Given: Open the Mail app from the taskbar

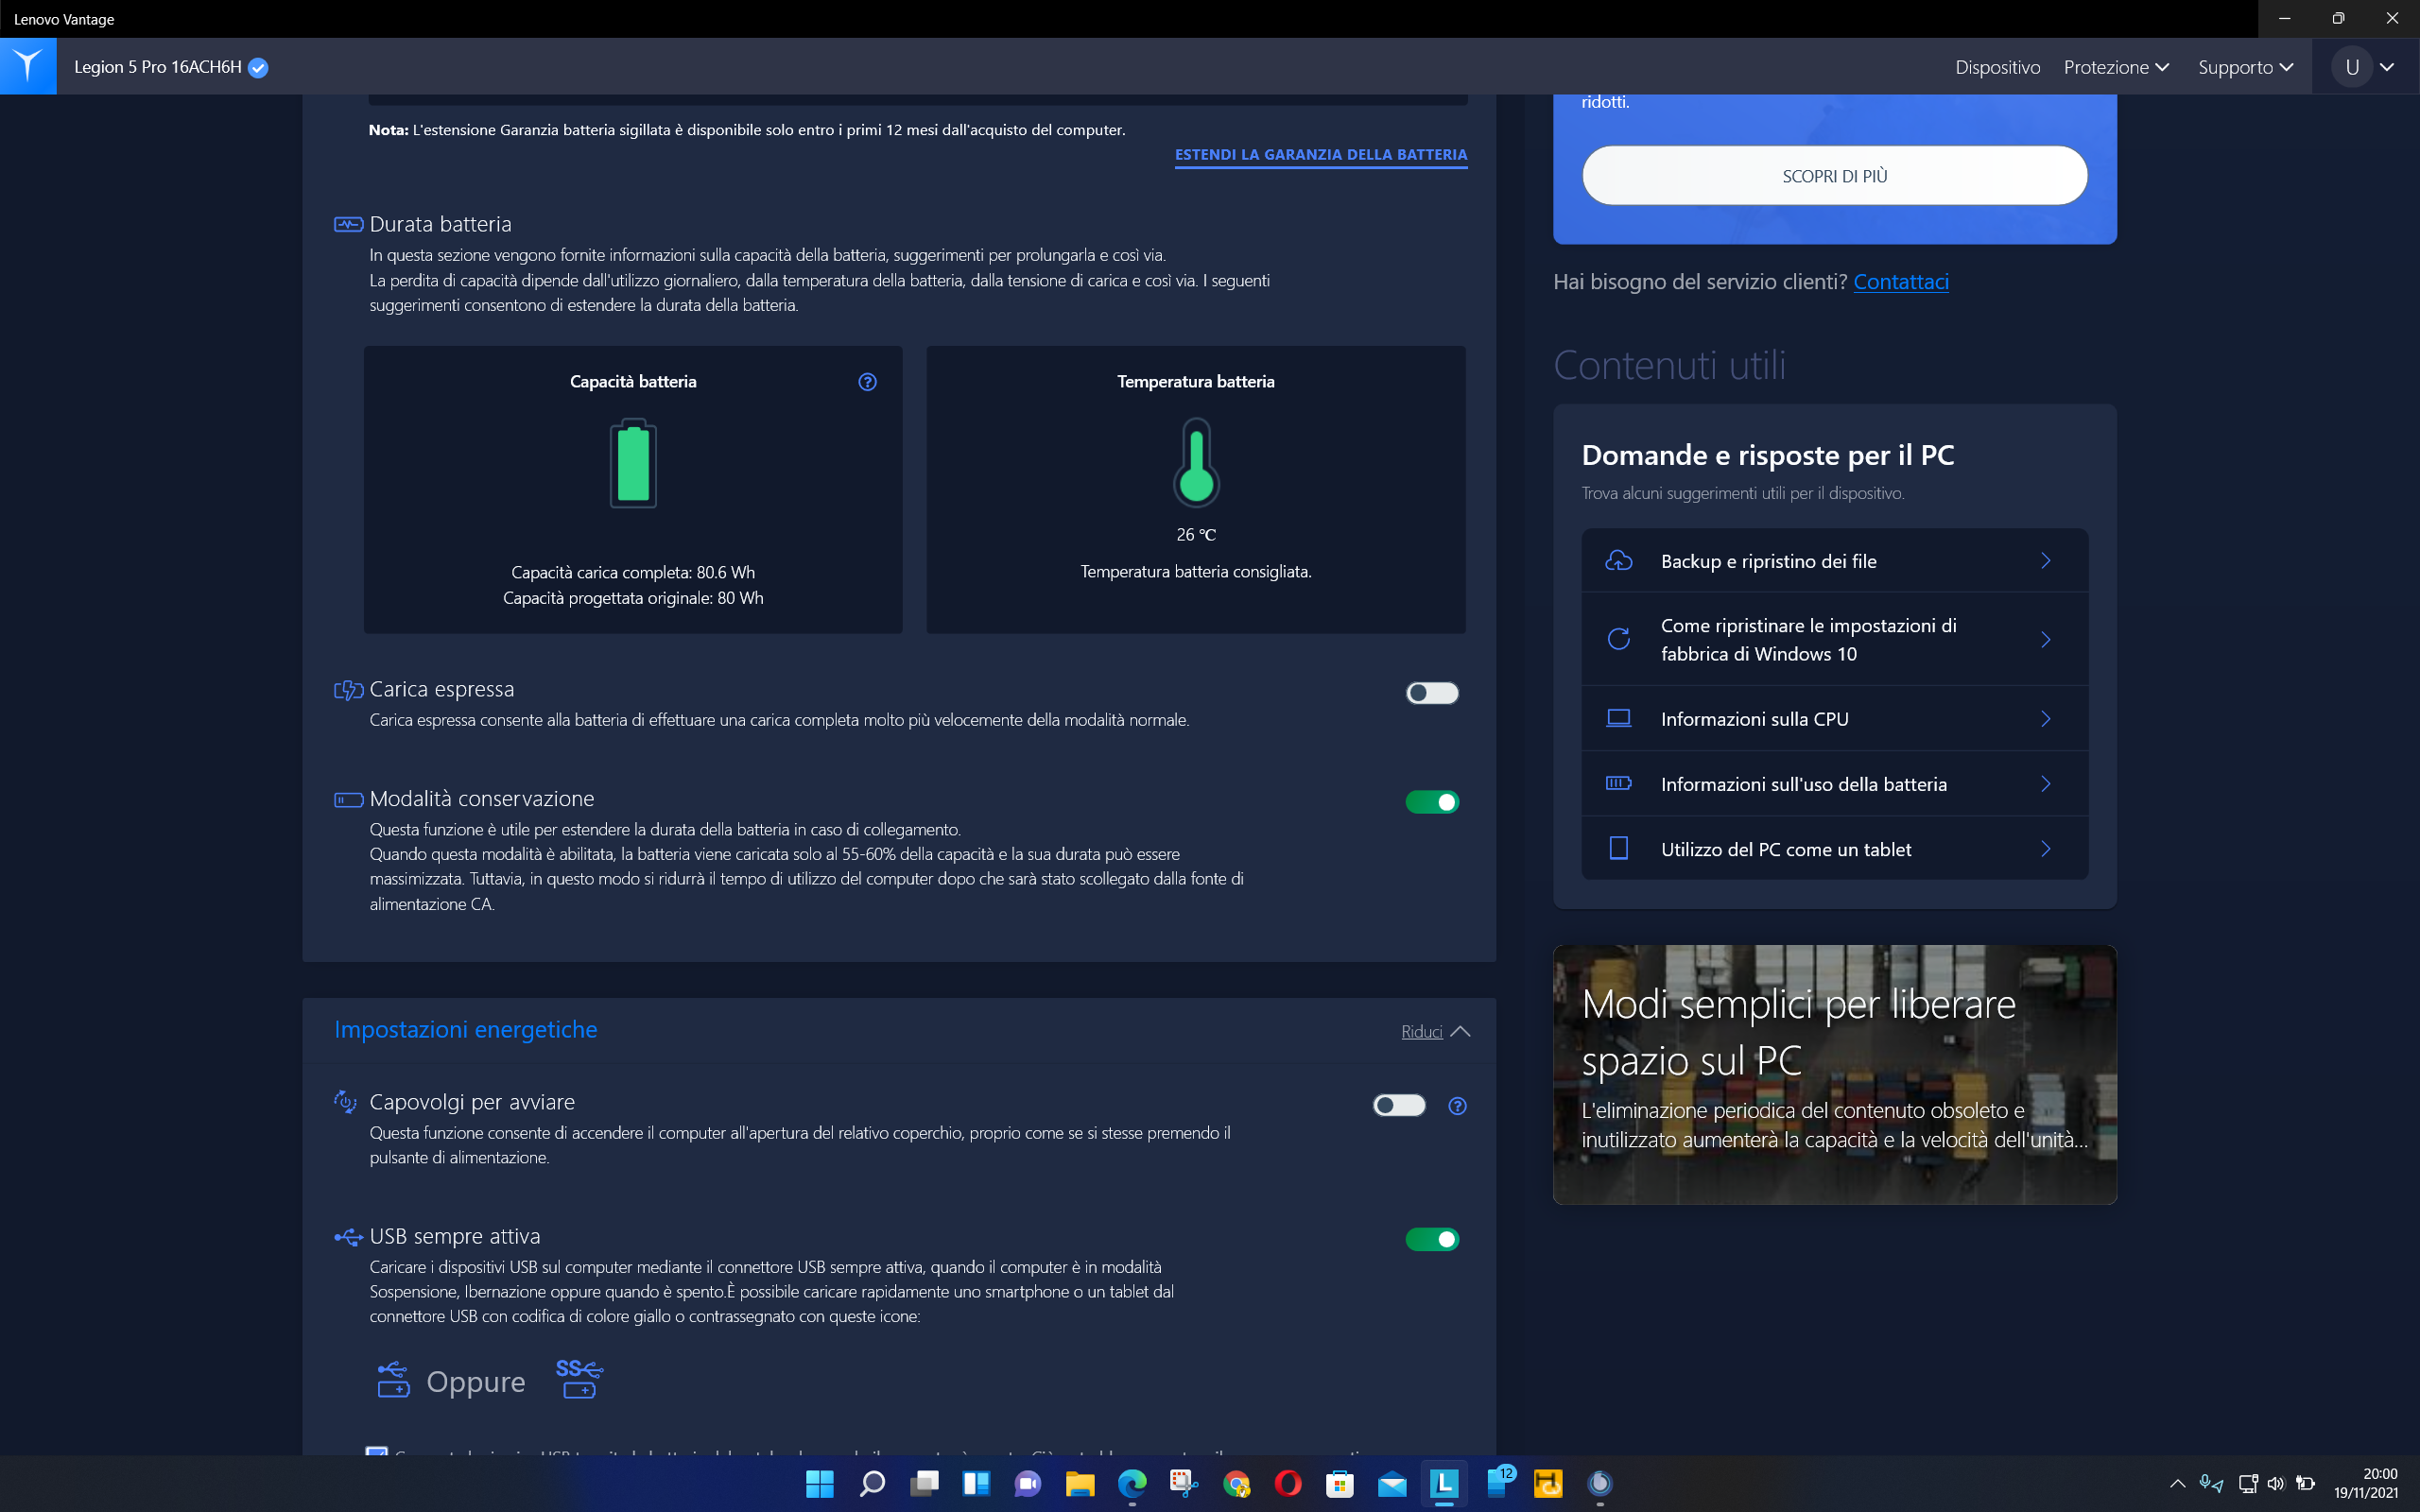Looking at the screenshot, I should [1392, 1483].
